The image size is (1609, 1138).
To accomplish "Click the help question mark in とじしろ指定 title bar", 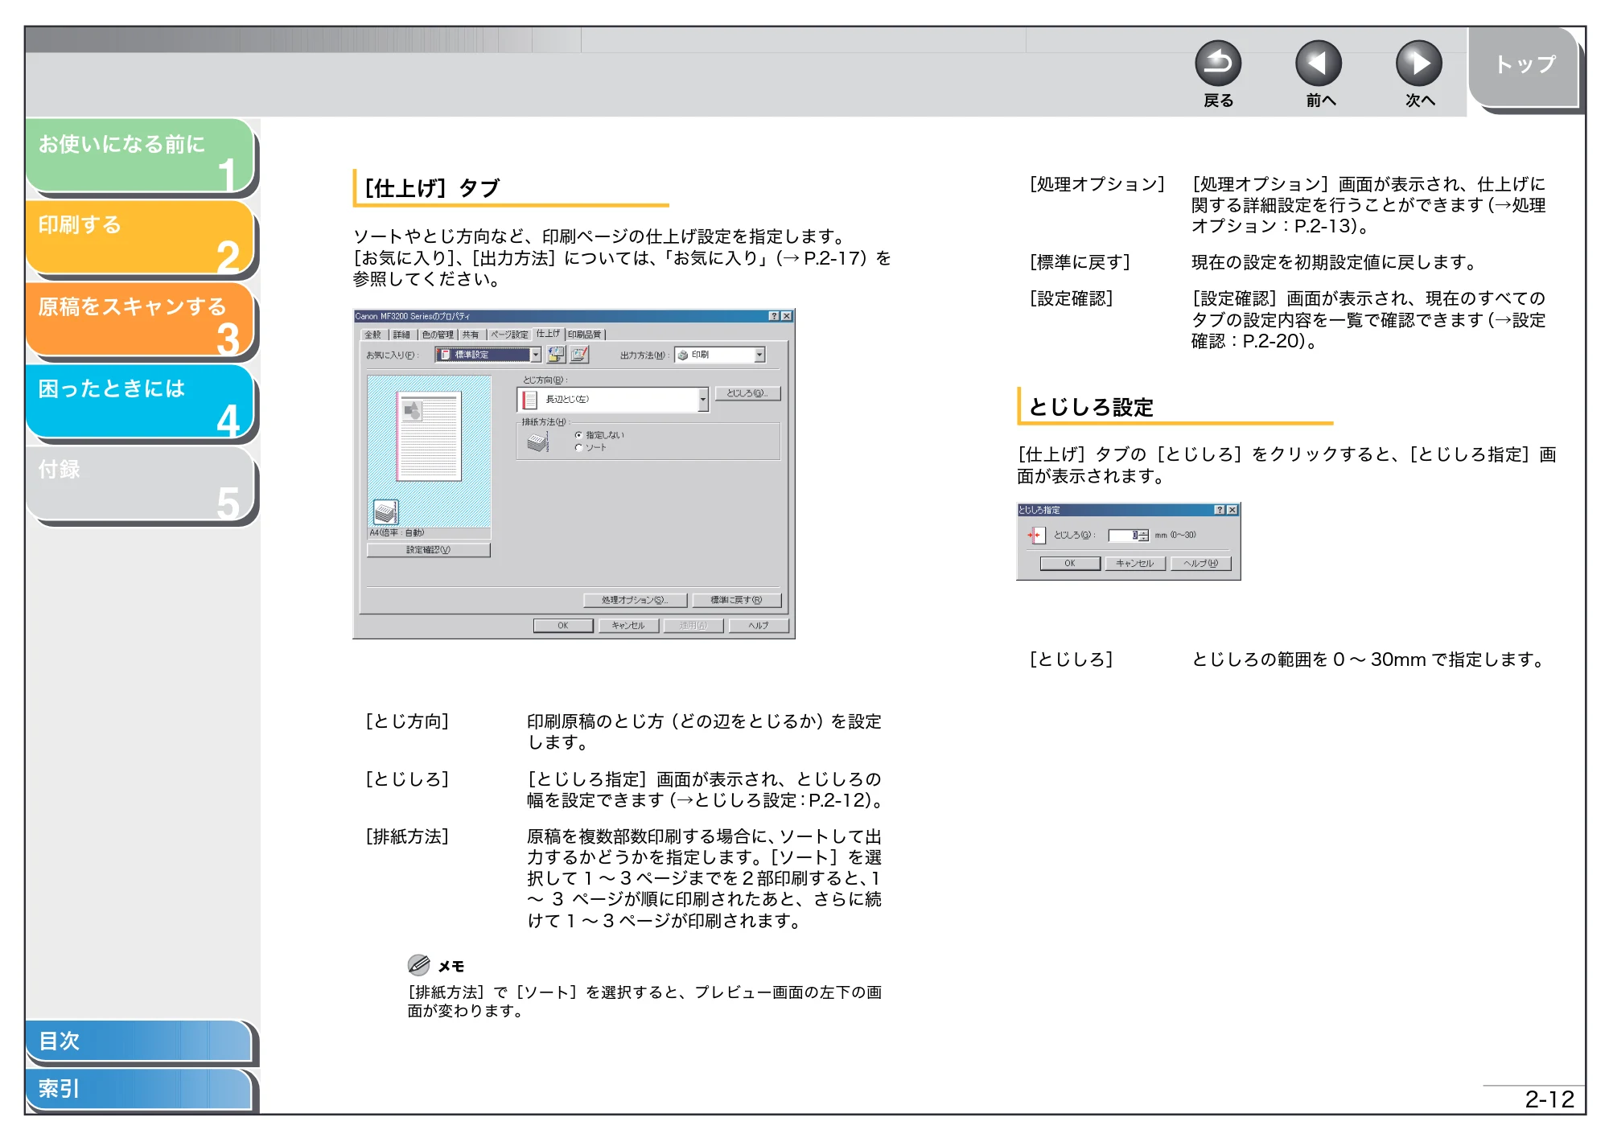I will (x=1220, y=510).
